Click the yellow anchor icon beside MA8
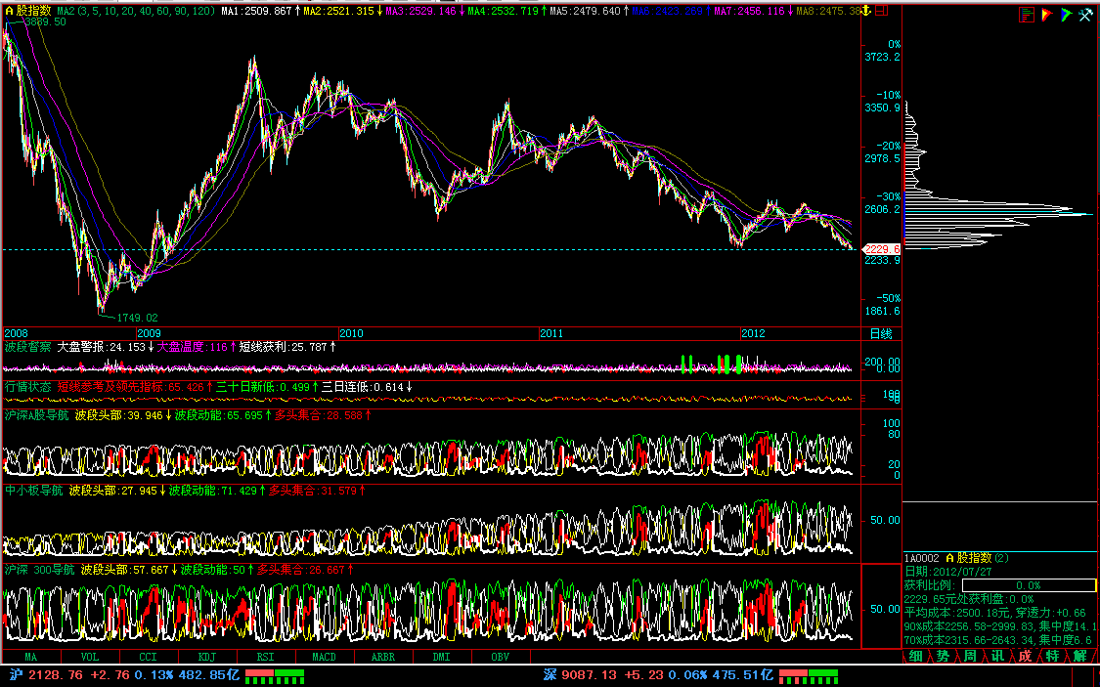The width and height of the screenshot is (1100, 687). coord(866,11)
